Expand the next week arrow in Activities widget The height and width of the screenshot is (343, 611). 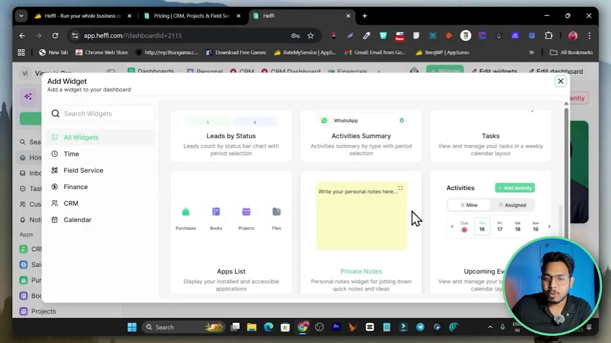[x=549, y=226]
